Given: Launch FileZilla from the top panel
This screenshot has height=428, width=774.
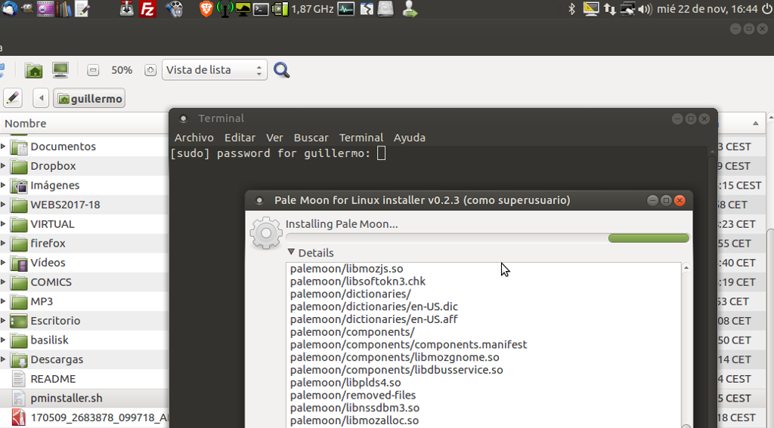Looking at the screenshot, I should pos(147,9).
